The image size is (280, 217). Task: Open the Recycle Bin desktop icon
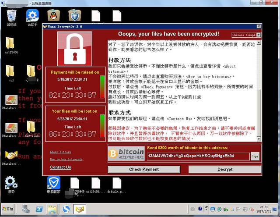[x=11, y=16]
